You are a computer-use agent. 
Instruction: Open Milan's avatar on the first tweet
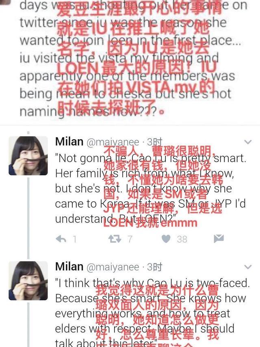[28, 156]
